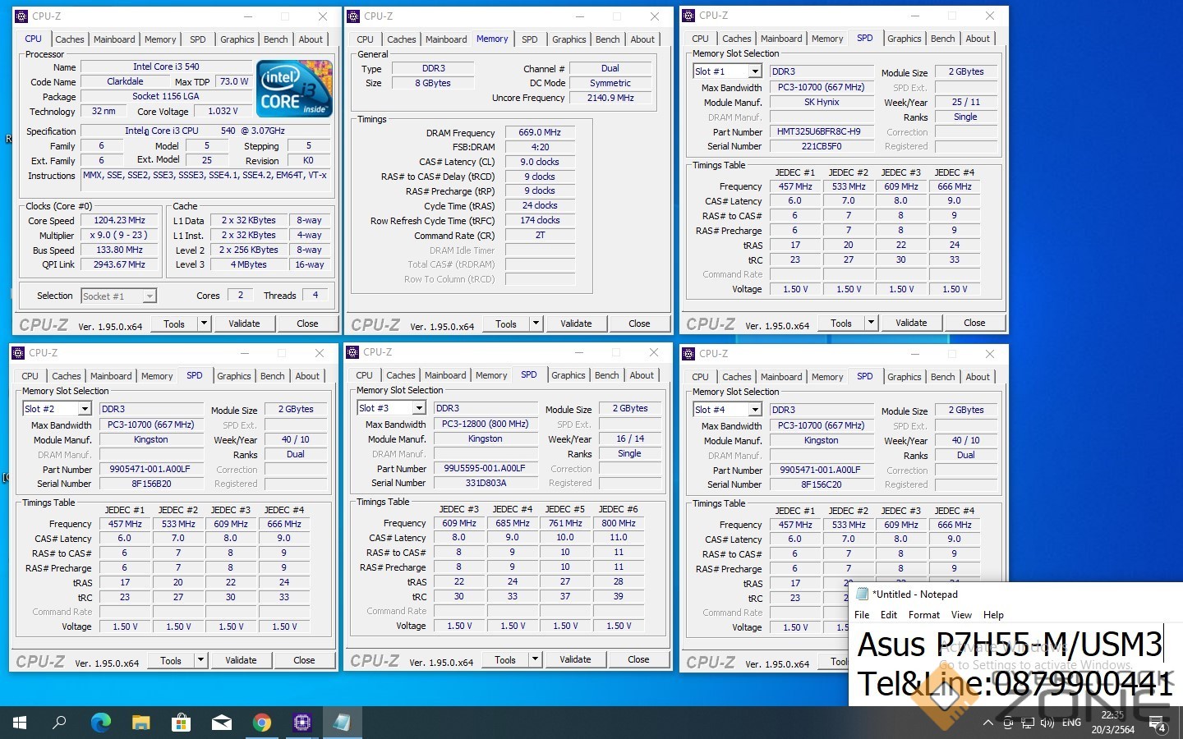Viewport: 1183px width, 739px height.
Task: Open Google Chrome from the taskbar
Action: click(261, 723)
